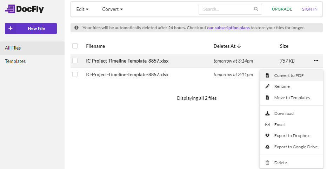Click the Download arrow icon

click(267, 113)
